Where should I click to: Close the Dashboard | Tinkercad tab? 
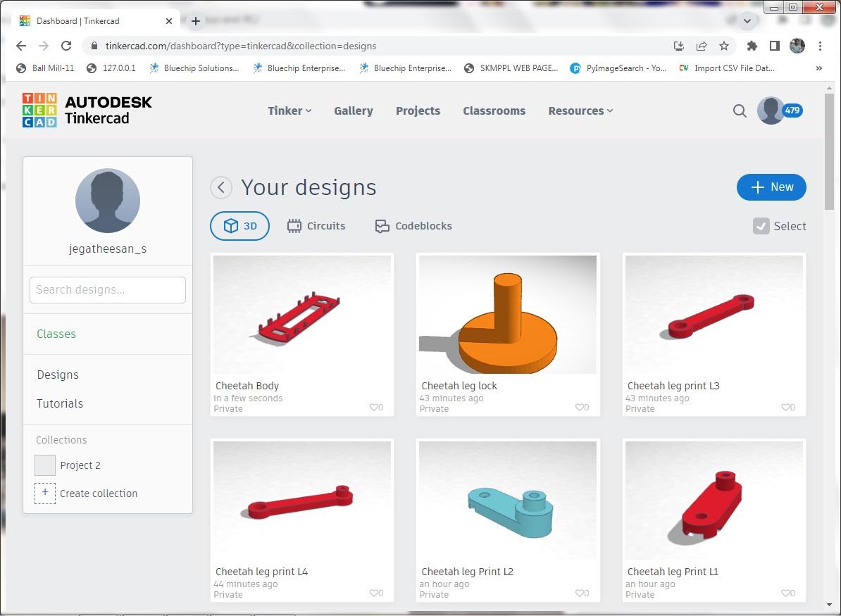169,21
